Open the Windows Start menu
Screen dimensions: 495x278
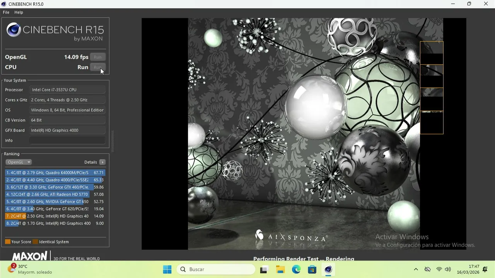[x=167, y=270]
